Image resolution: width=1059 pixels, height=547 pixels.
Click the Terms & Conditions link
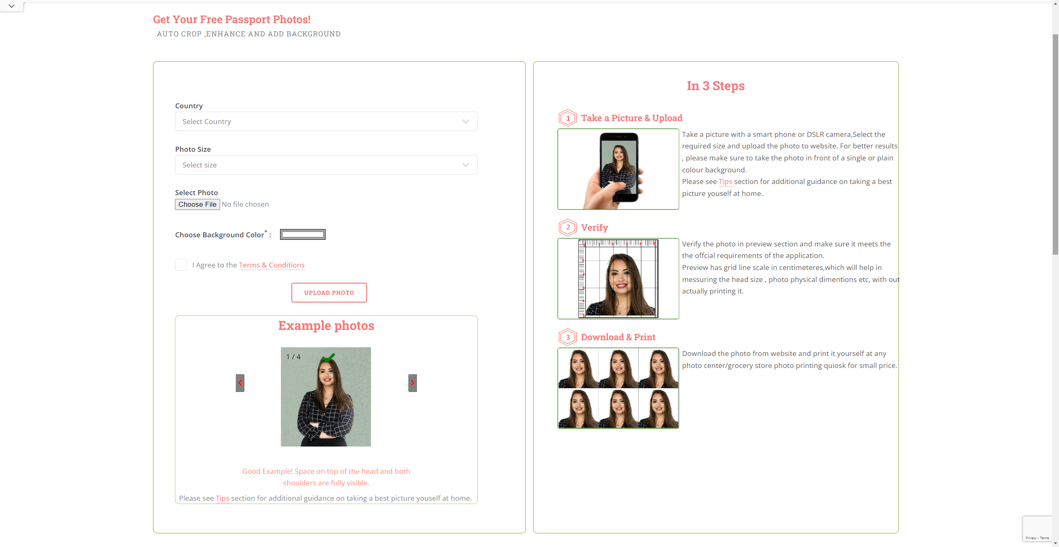point(271,265)
